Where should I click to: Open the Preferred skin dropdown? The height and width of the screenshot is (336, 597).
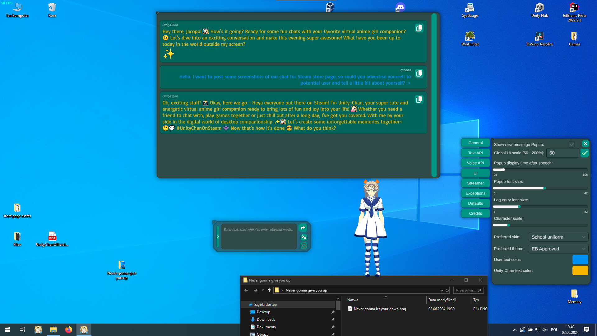click(x=558, y=237)
